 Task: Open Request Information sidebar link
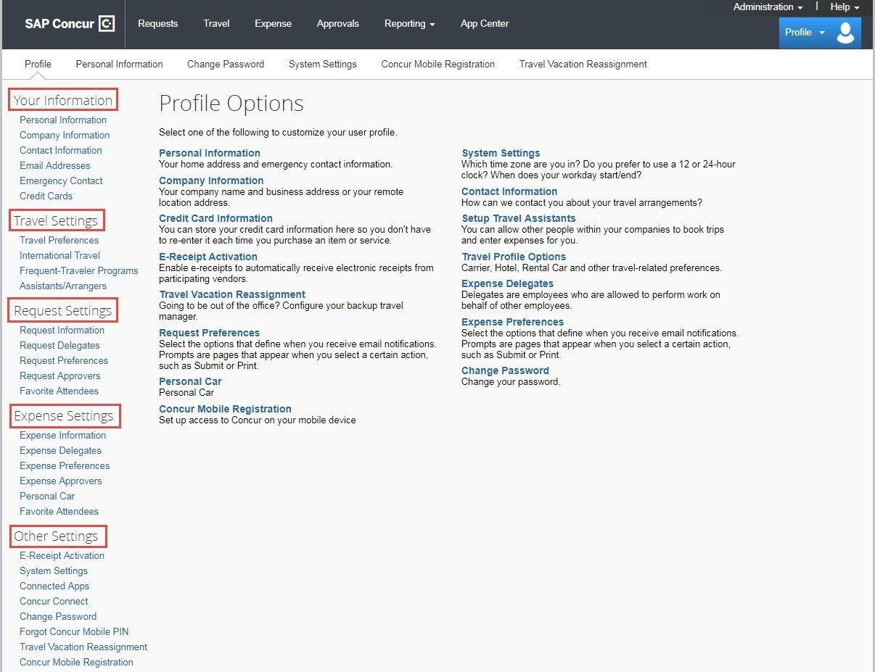(62, 330)
